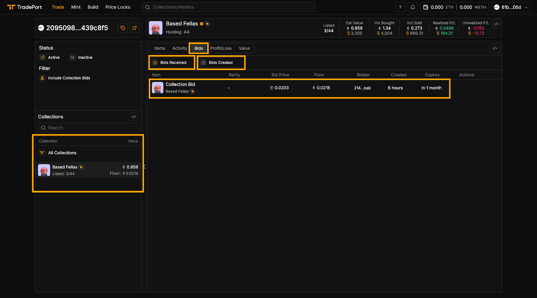Click the Realized P/L 0.0486 value

(x=444, y=28)
